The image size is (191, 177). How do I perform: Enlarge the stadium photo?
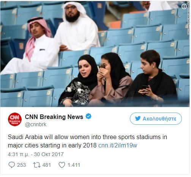(95, 53)
